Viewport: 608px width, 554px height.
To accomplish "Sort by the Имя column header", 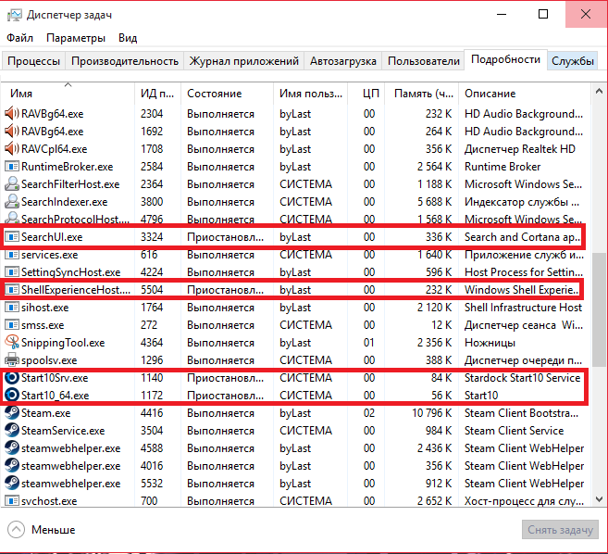I will tap(68, 94).
